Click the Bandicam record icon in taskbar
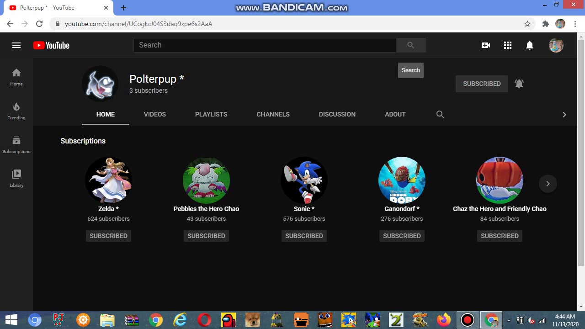Screen dimensions: 585x329 coord(468,320)
